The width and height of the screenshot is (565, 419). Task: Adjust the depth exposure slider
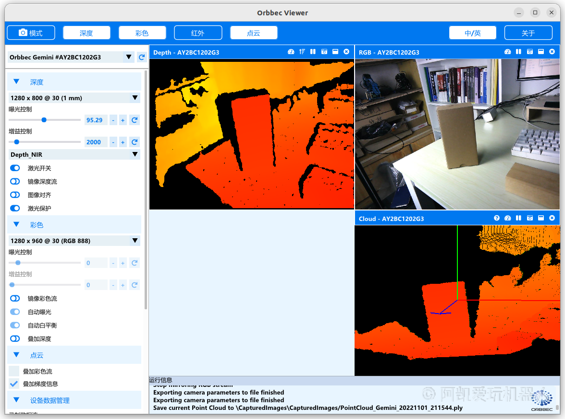coord(44,120)
